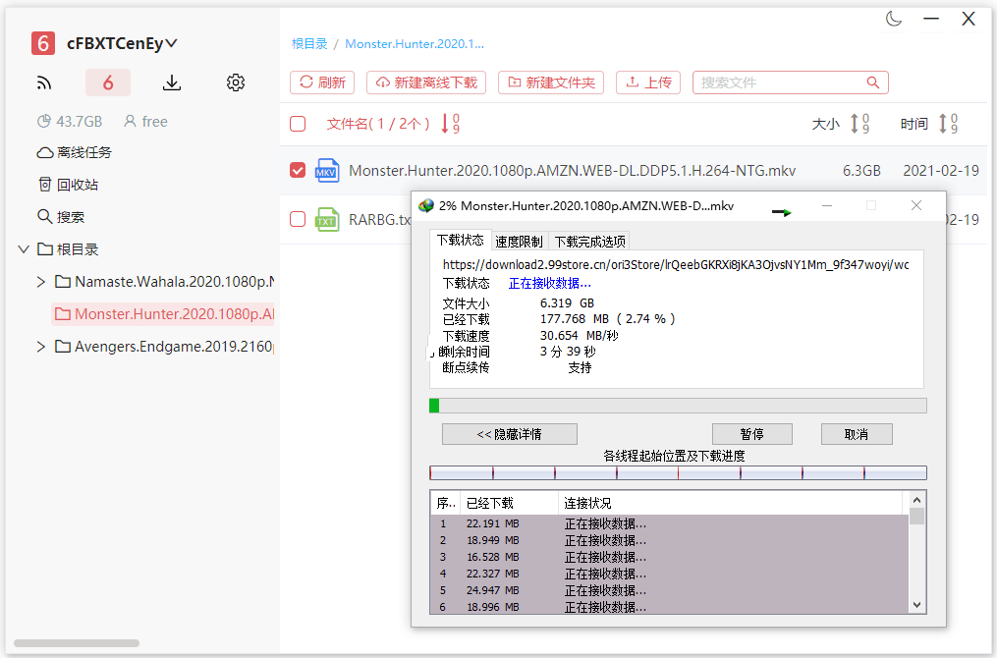
Task: Expand the Namaste.Wahala.2020 folder node
Action: (40, 282)
